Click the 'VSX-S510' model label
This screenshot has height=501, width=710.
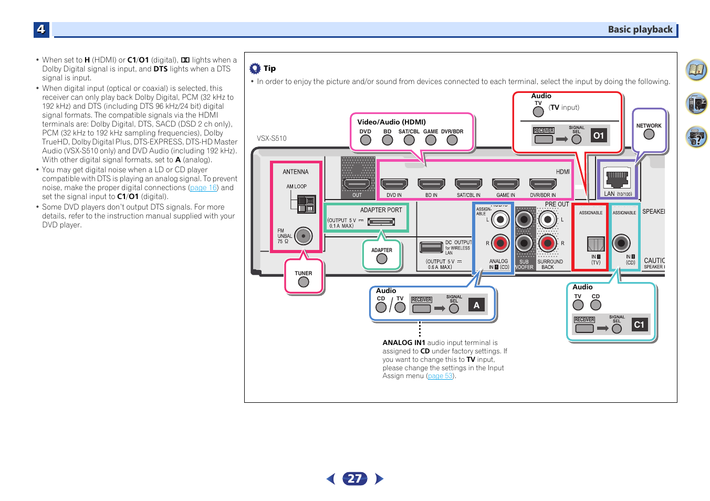[272, 139]
